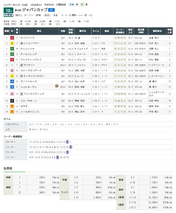Open trainer link A.オブライエン
The image size is (176, 213).
point(157,76)
